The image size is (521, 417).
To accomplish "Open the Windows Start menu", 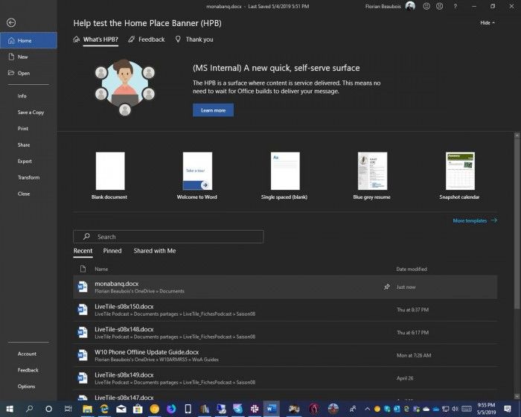I will pyautogui.click(x=10, y=409).
